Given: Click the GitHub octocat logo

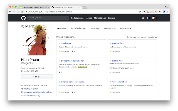Looking at the screenshot, I should pos(23,18).
